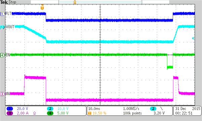Image resolution: width=202 pixels, height=121 pixels.
Task: Click the 3.20 V trigger level readout
Action: (159, 113)
